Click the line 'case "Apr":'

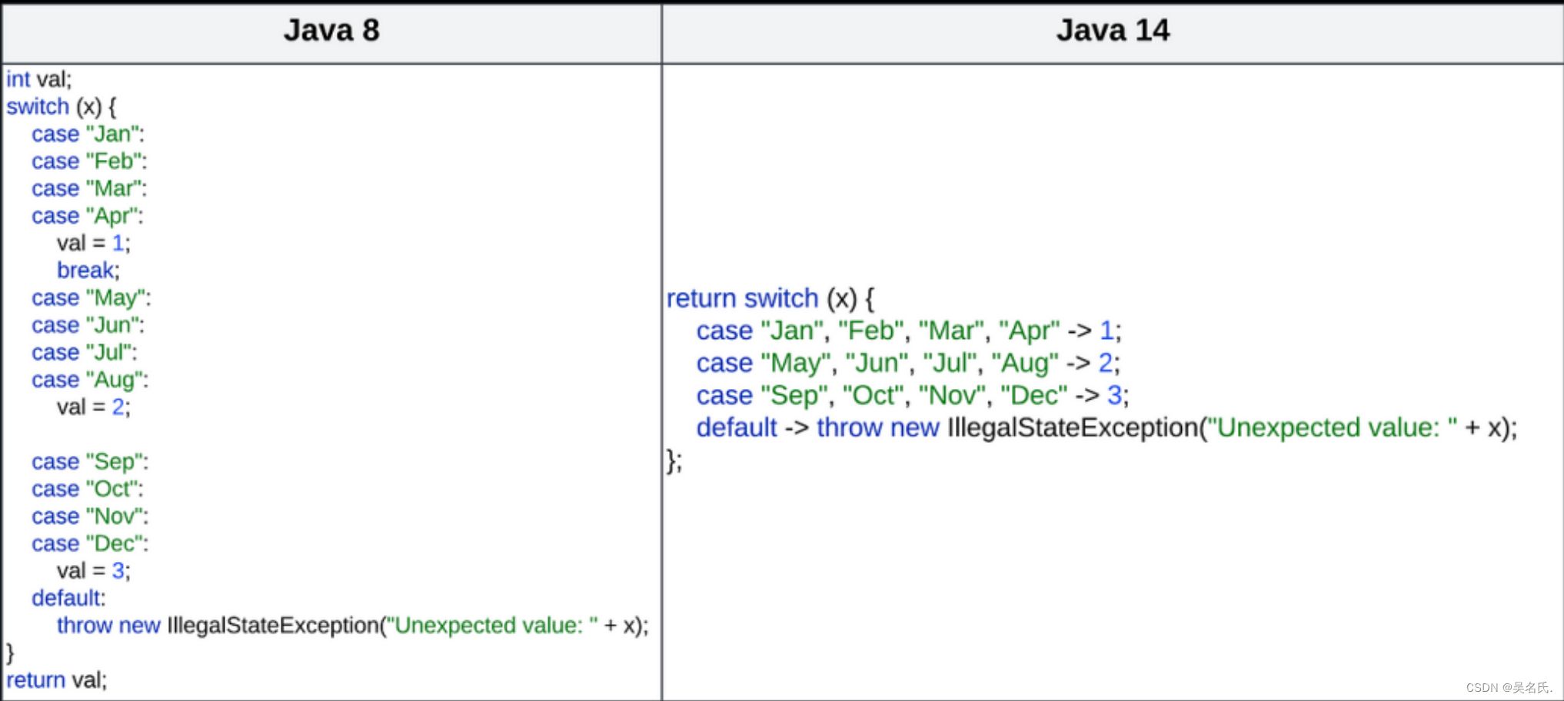[87, 216]
